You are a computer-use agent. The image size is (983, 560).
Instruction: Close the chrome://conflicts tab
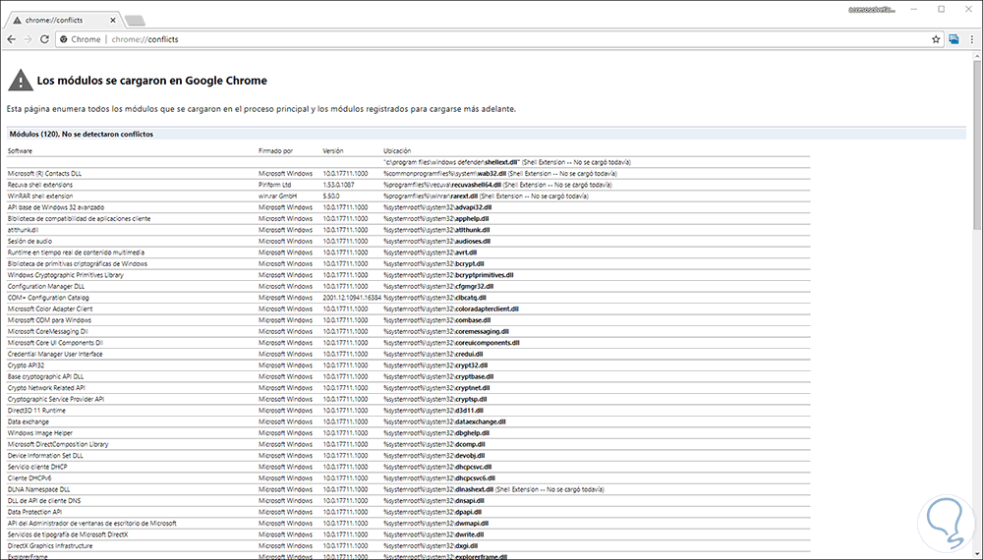(x=113, y=19)
